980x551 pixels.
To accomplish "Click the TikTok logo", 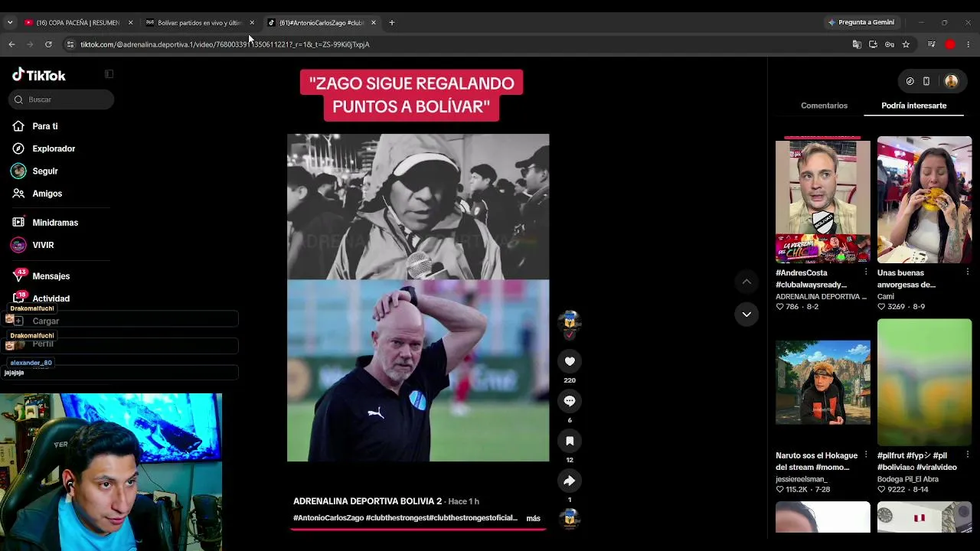I will coord(39,75).
